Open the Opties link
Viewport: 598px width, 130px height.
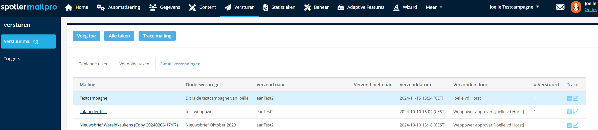[591, 10]
